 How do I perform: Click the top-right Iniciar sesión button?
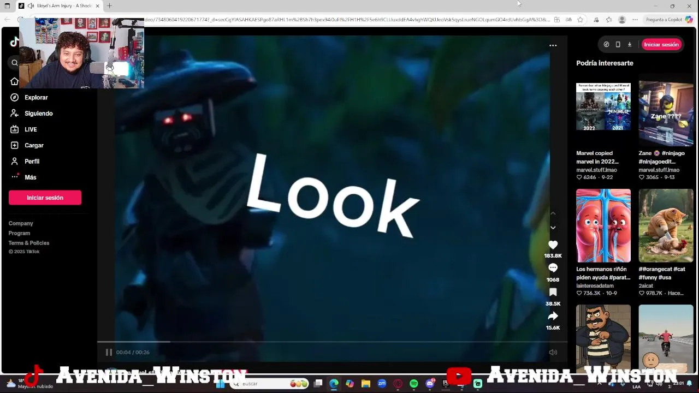tap(661, 45)
